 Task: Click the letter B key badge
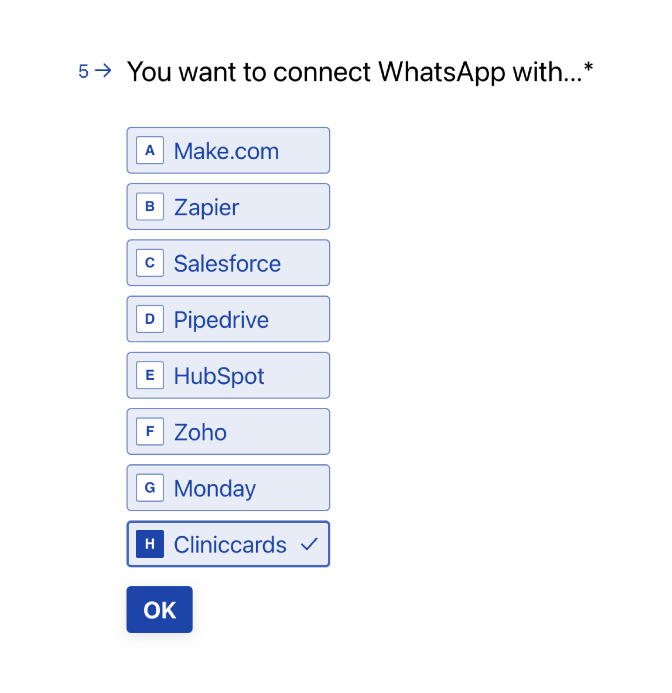coord(150,207)
